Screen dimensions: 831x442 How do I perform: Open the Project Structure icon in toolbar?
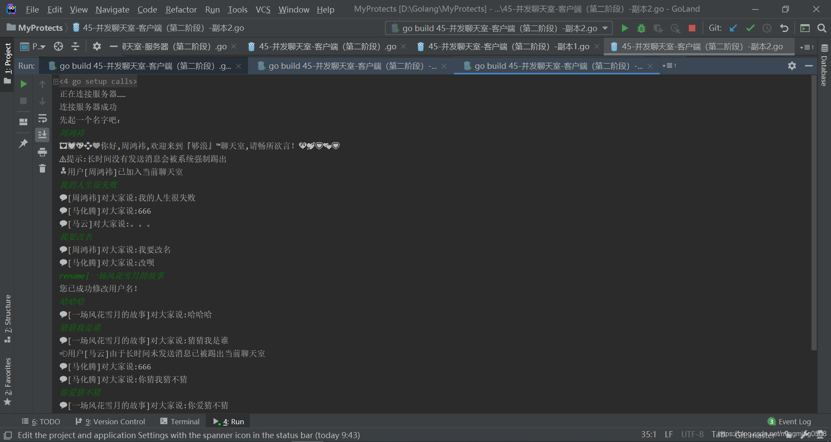[805, 28]
